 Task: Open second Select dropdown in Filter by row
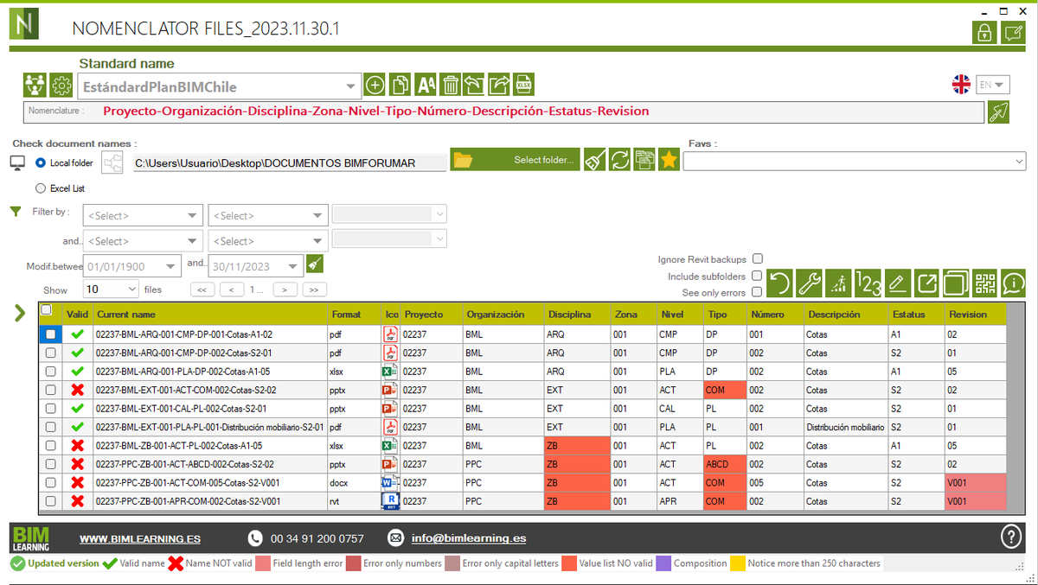coord(268,216)
